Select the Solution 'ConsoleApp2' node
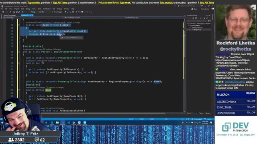 point(200,24)
